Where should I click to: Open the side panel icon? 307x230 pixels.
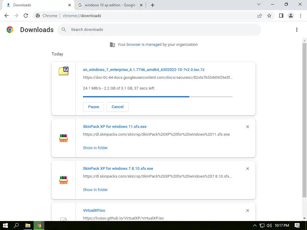tap(281, 16)
